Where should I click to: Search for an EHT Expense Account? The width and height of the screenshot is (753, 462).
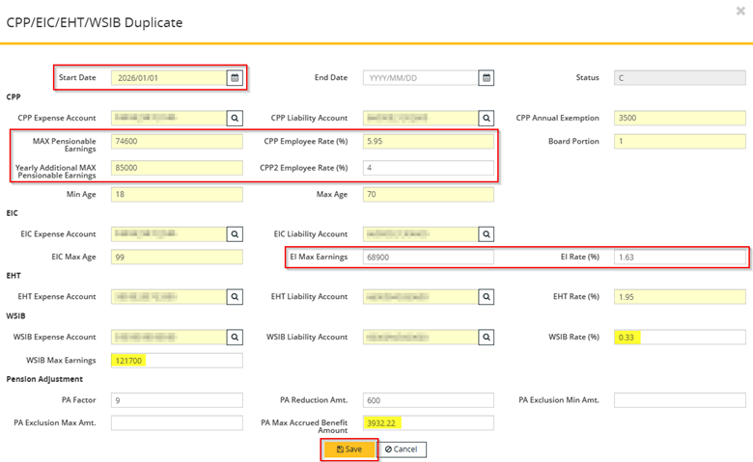[235, 296]
